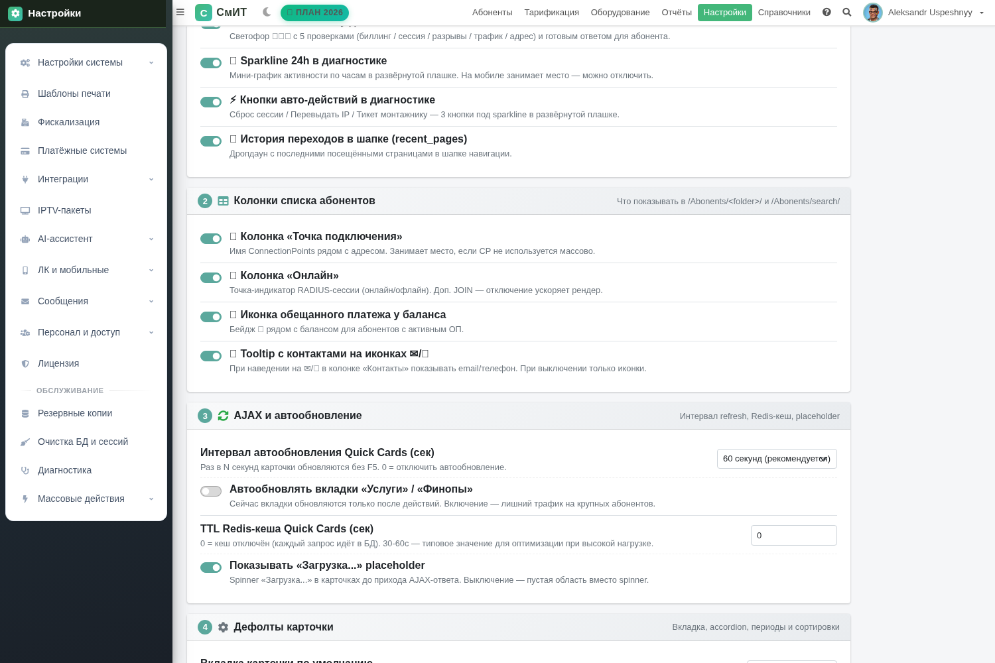Screen dimensions: 995x663
Task: Click bolt icon for Массовые действия
Action: click(x=25, y=499)
